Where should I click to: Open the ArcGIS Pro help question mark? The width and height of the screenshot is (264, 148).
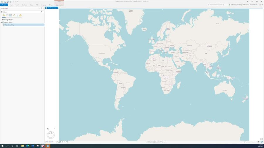(x=247, y=1)
